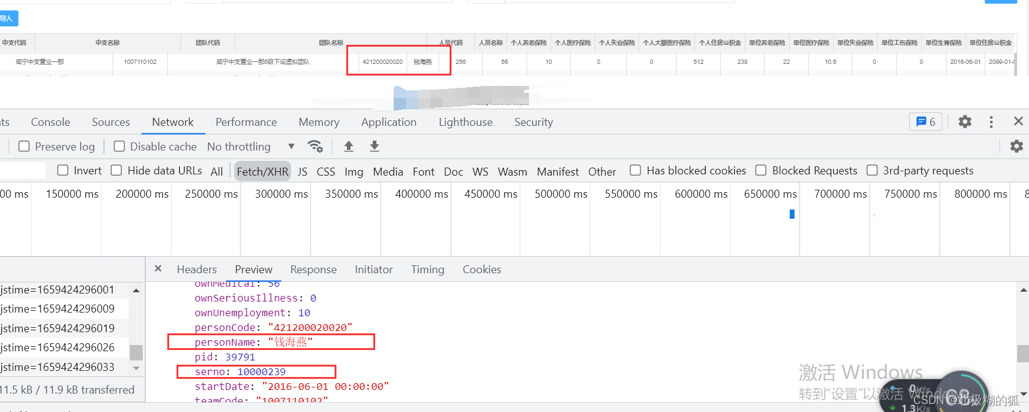Open the Memory tab
1029x412 pixels.
(x=319, y=122)
